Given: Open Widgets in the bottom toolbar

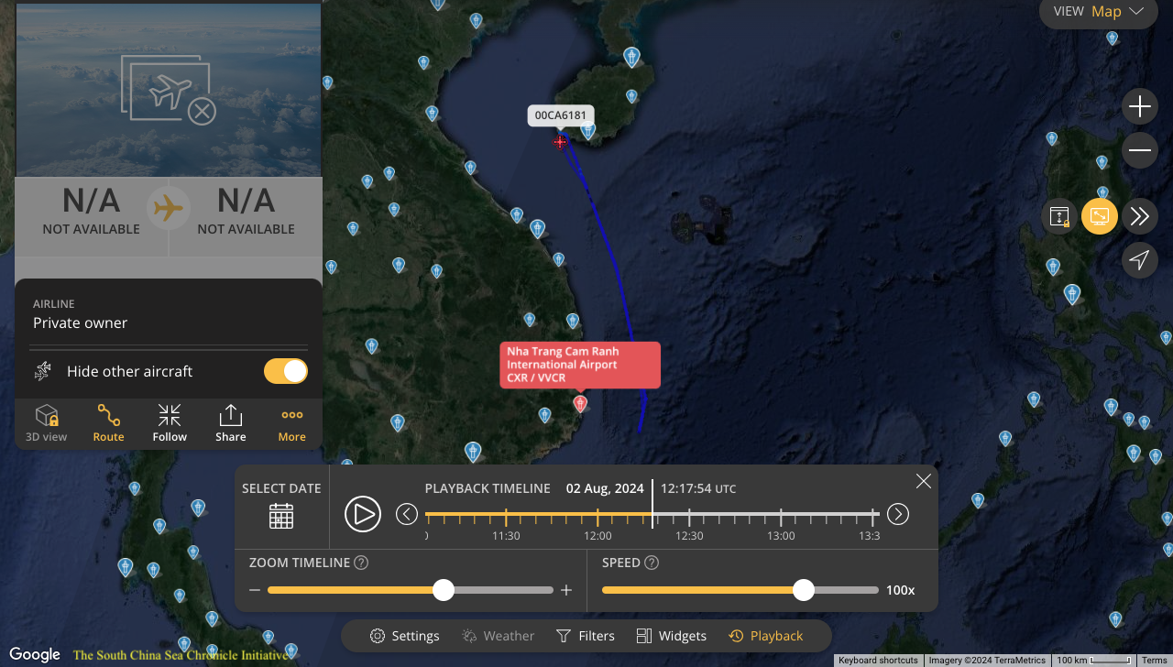Looking at the screenshot, I should pyautogui.click(x=672, y=636).
